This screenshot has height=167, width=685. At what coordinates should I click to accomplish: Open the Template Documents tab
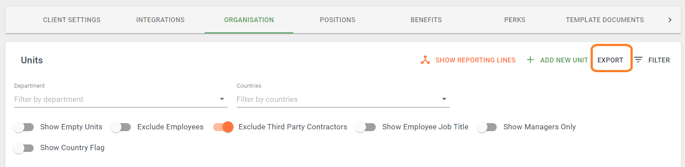pyautogui.click(x=605, y=20)
